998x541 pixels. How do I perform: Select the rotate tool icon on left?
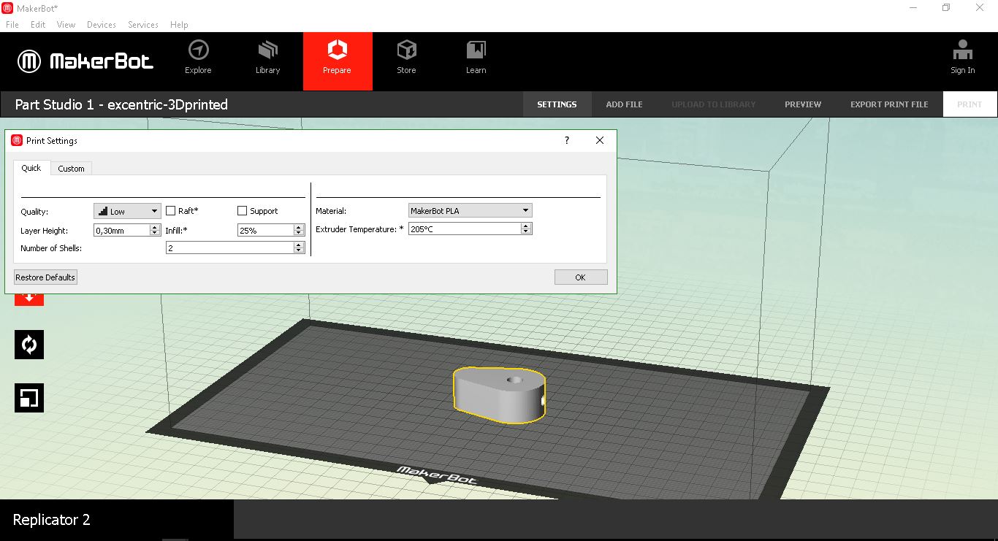(x=29, y=345)
